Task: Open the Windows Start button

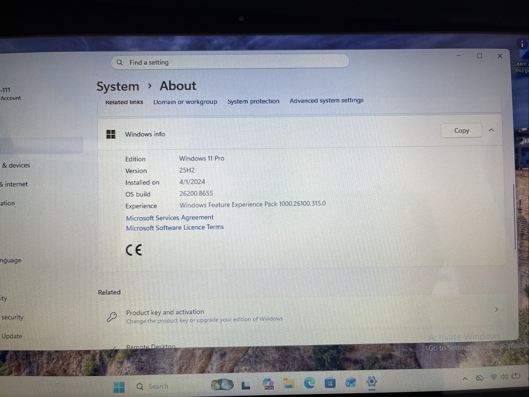Action: click(119, 387)
